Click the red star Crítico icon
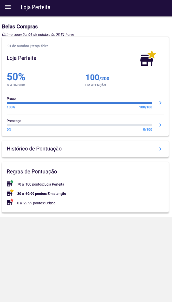Viewport: 172px width, 302px height. click(10, 202)
